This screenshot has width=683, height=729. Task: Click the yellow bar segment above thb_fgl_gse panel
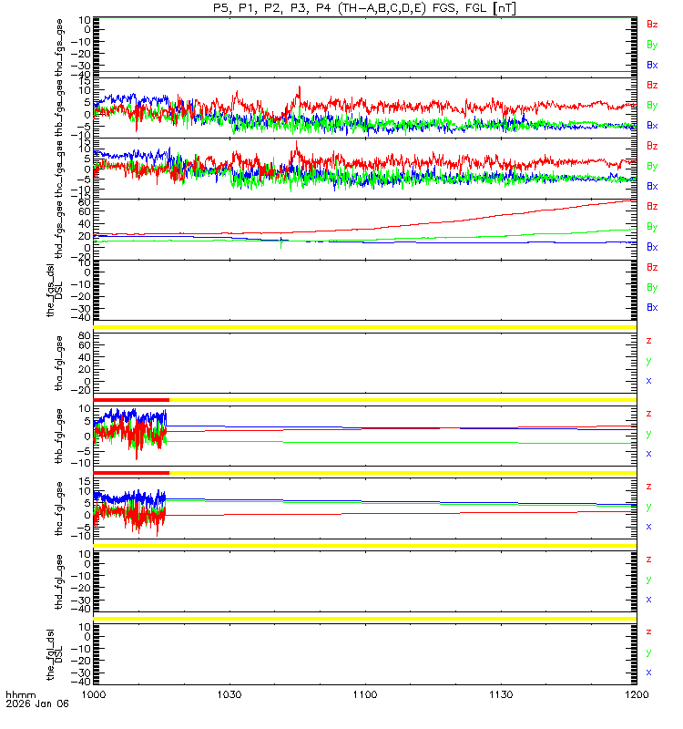click(x=403, y=400)
